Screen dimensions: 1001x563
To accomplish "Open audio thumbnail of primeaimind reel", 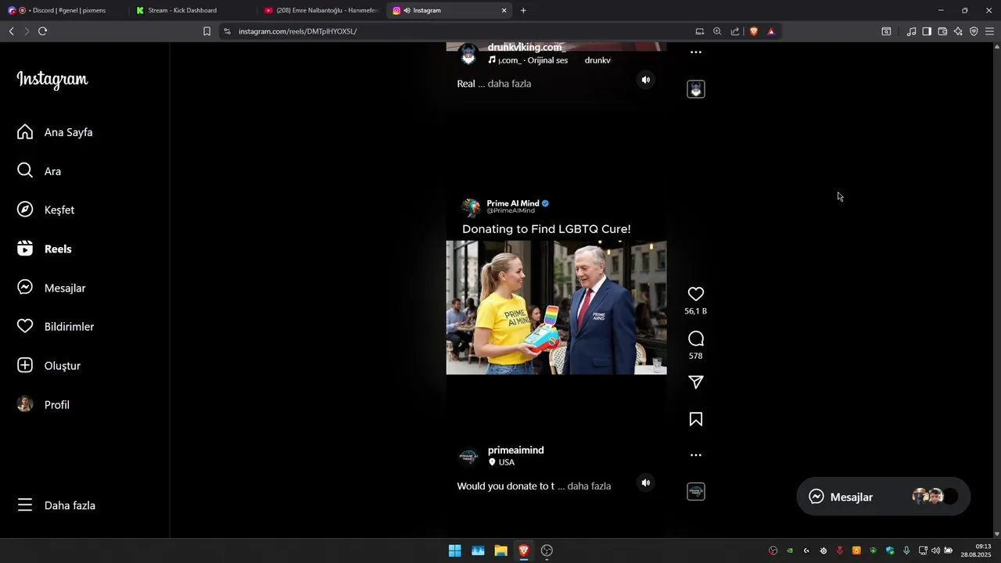I will [x=696, y=492].
